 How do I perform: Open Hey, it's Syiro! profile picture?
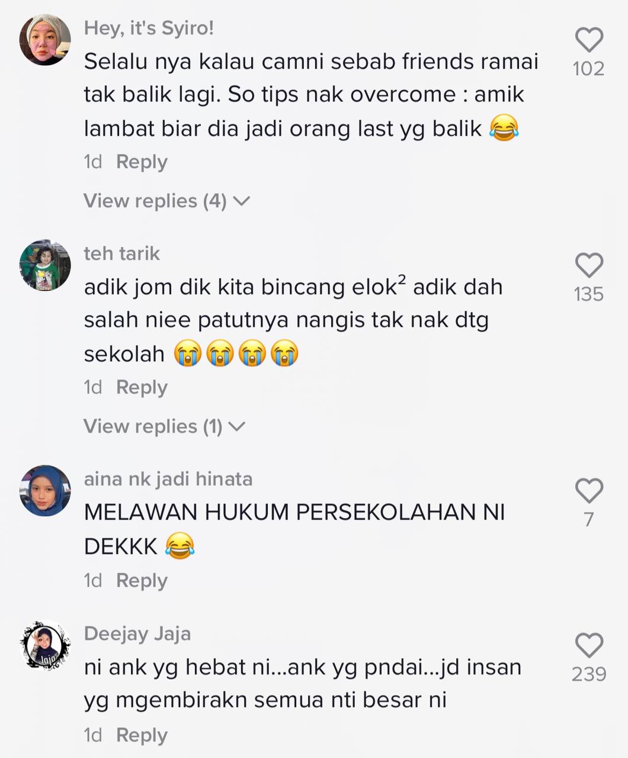tap(45, 40)
